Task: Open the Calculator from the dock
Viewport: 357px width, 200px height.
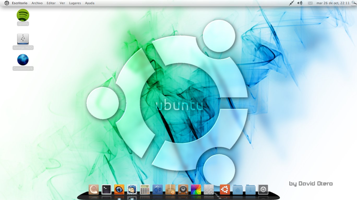Action: click(x=145, y=190)
